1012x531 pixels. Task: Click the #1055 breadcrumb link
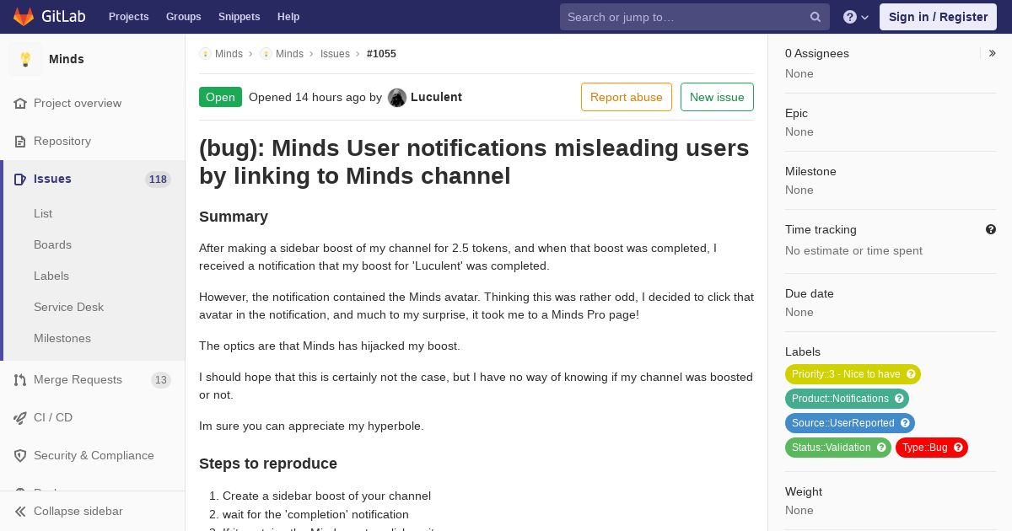pos(381,53)
